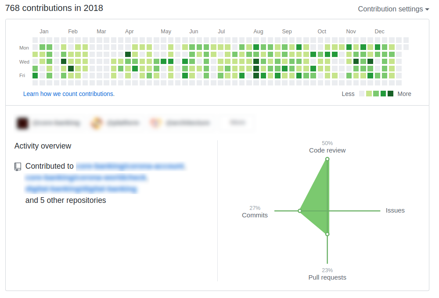Click the 'Code review' chart label
The height and width of the screenshot is (298, 439).
(327, 150)
